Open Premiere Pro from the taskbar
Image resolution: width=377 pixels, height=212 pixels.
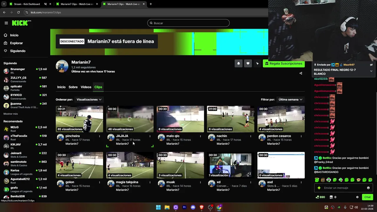[184, 207]
